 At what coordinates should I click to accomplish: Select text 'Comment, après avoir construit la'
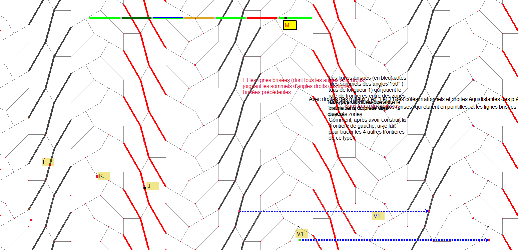(x=367, y=120)
